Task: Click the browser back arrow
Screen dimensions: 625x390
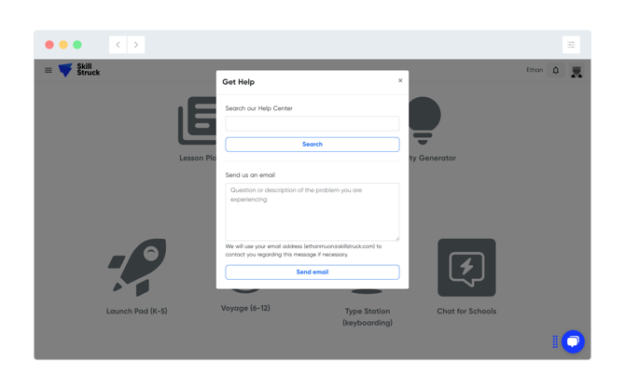Action: coord(118,45)
